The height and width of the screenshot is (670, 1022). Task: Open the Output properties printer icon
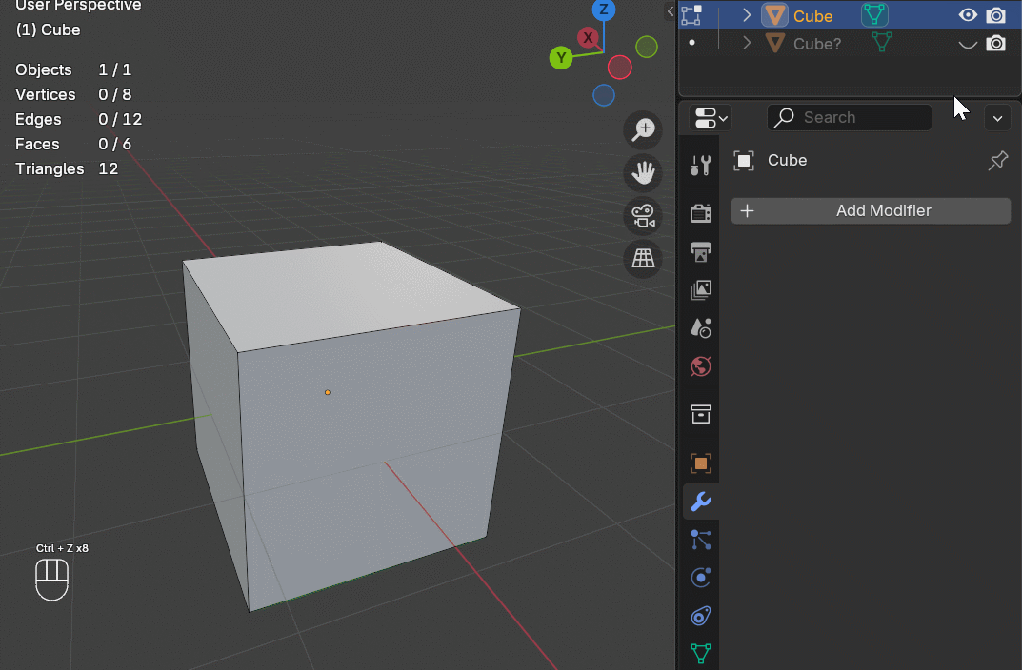[701, 251]
